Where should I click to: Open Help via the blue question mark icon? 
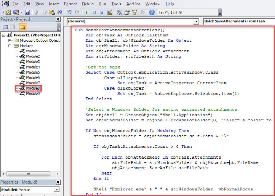152,12
